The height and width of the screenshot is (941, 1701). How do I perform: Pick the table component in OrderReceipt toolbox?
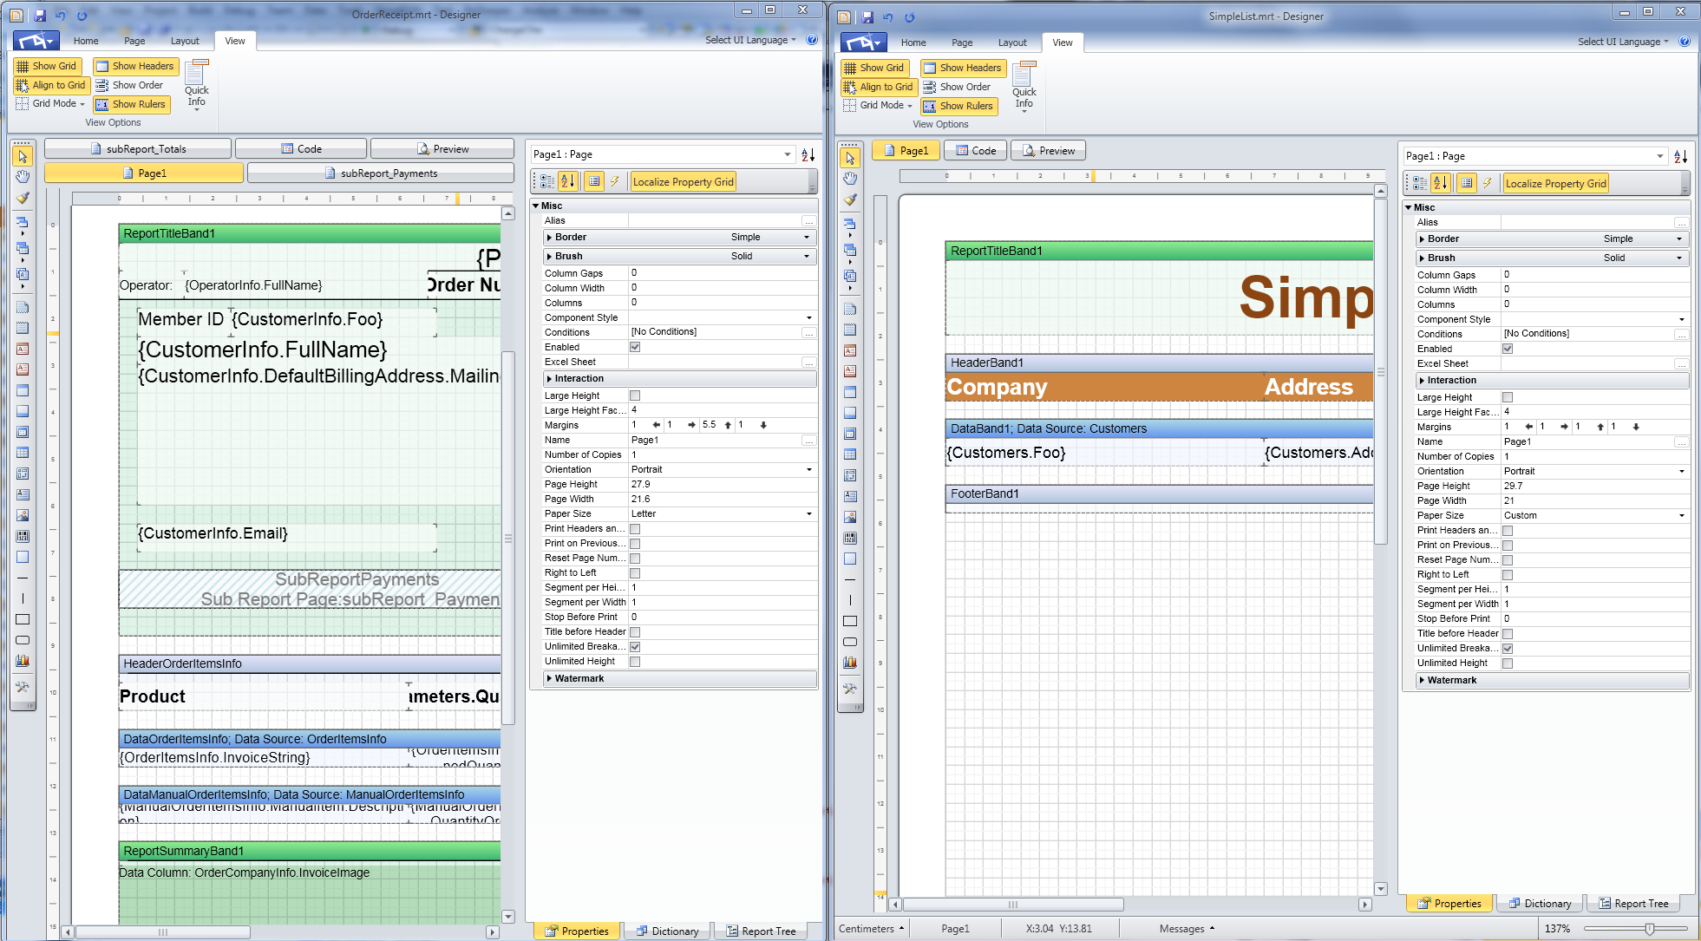pos(23,453)
